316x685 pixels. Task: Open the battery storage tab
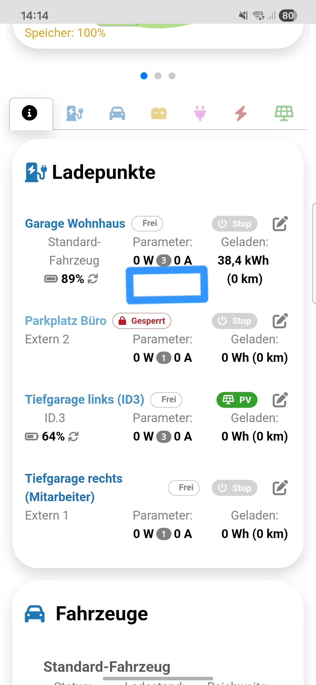(159, 113)
